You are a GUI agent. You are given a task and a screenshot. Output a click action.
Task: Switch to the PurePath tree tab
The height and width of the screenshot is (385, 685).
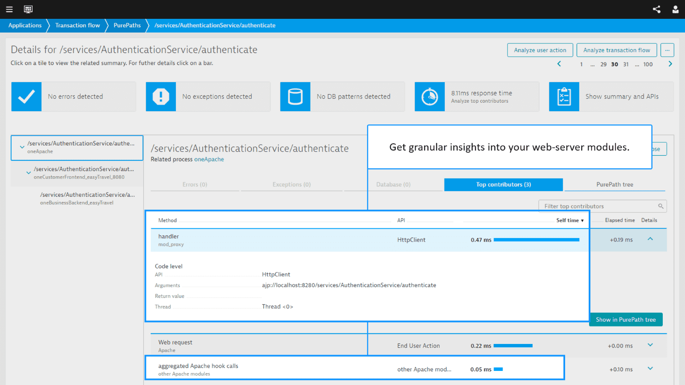pyautogui.click(x=615, y=184)
